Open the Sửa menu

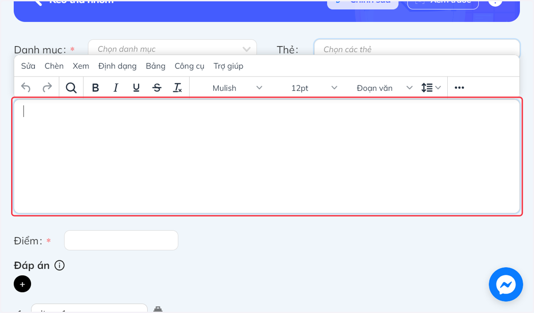click(x=28, y=66)
